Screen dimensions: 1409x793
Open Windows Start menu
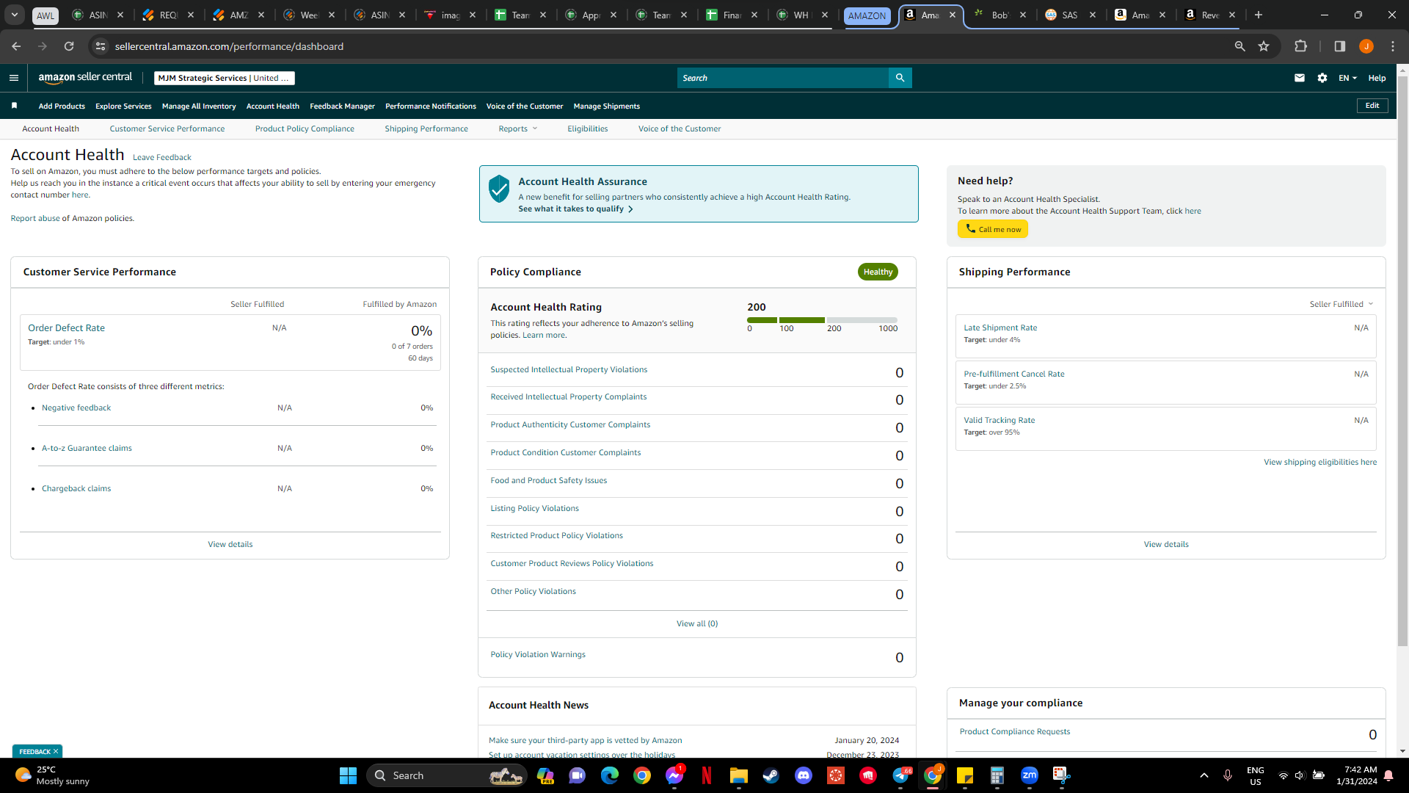(x=348, y=775)
